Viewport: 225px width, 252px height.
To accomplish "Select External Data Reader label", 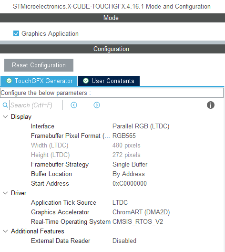I will 61,241.
